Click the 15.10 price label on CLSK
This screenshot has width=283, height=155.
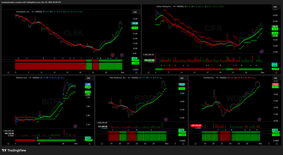pyautogui.click(x=135, y=23)
